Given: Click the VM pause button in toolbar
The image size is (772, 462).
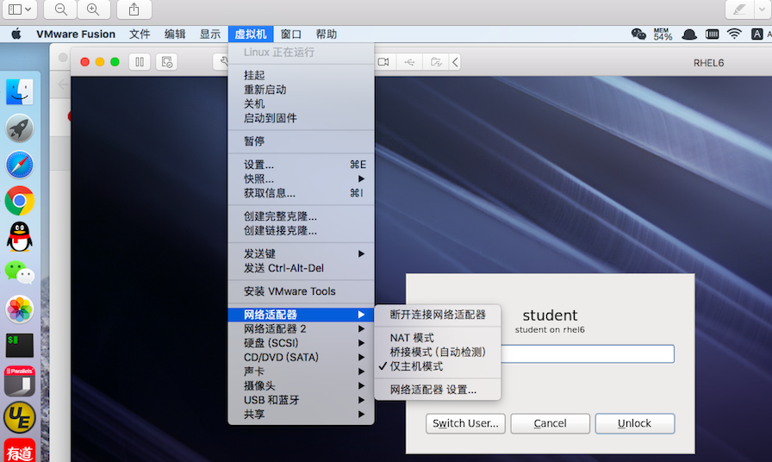Looking at the screenshot, I should point(140,62).
